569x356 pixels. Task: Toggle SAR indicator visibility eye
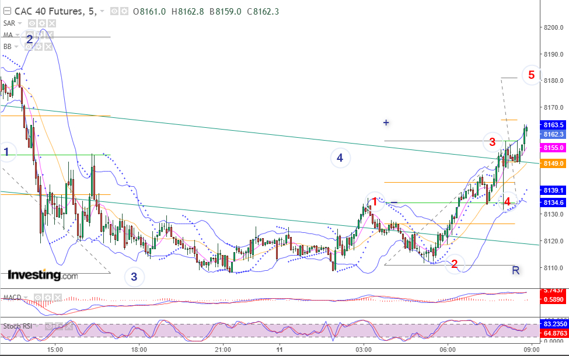pos(32,23)
